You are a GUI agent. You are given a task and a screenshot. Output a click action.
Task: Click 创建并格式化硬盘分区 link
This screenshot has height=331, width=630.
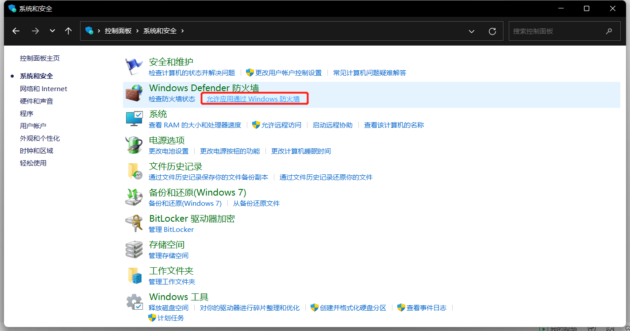click(353, 308)
